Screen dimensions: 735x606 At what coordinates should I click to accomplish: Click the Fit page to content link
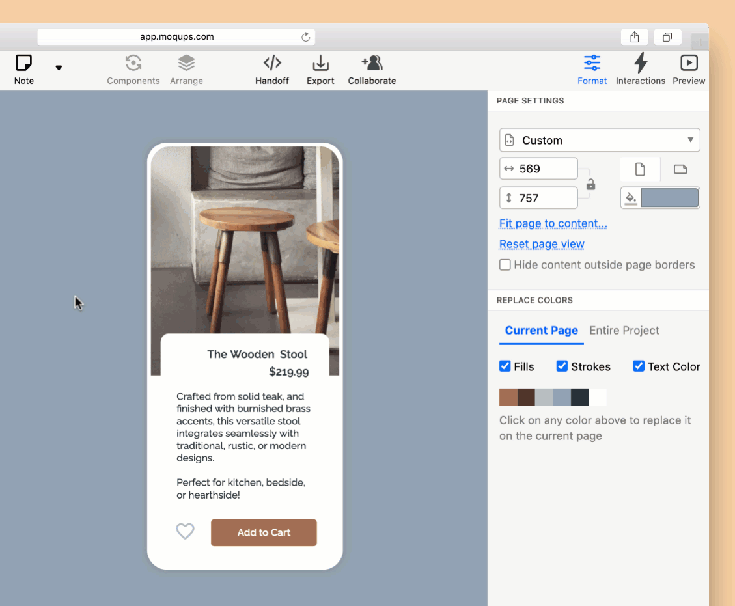[x=553, y=223]
